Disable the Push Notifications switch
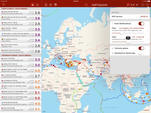The height and width of the screenshot is (113, 151). click(141, 24)
